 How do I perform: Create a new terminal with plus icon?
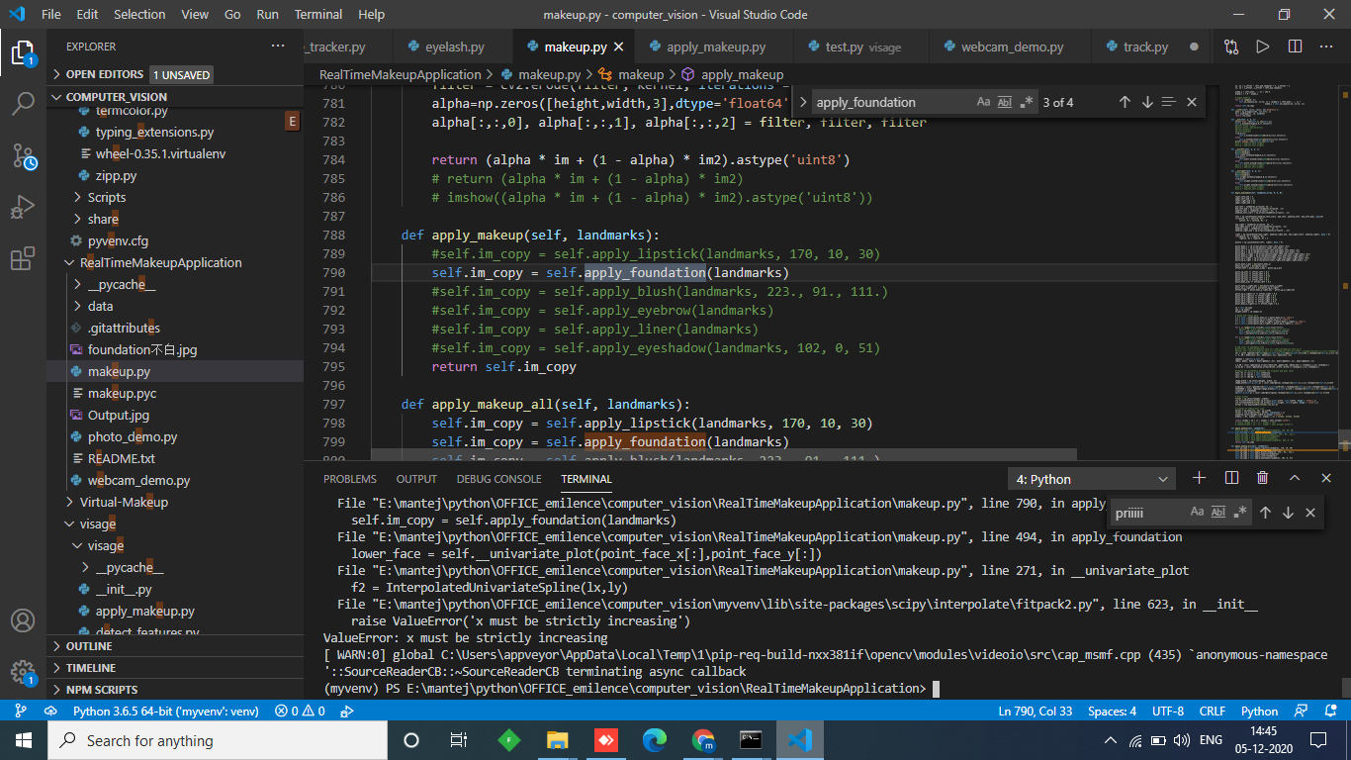1199,478
